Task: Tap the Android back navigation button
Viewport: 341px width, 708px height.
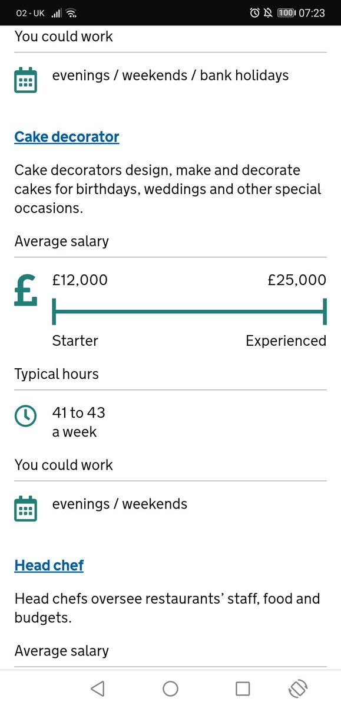Action: 98,689
